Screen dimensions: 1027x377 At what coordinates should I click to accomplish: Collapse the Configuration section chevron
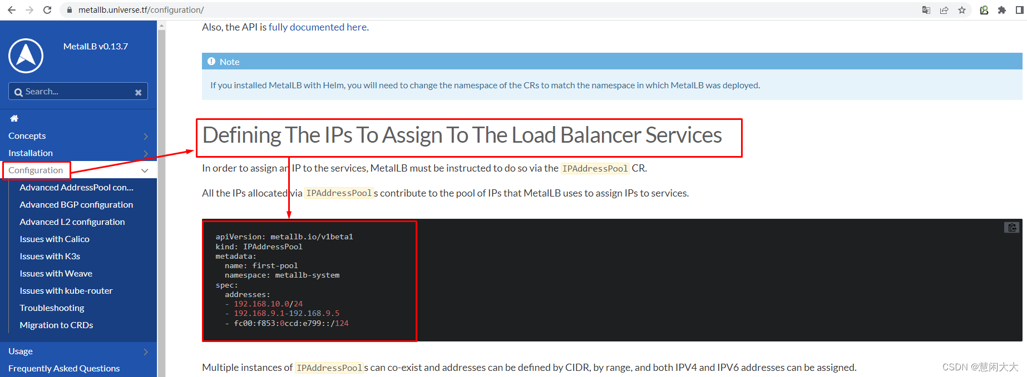tap(145, 170)
